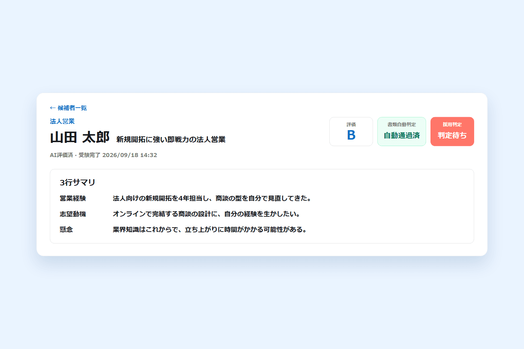Image resolution: width=524 pixels, height=349 pixels.
Task: Click the 営業経験 row label
Action: pos(73,198)
